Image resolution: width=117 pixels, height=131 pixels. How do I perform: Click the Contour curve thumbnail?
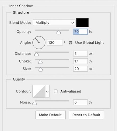click(x=39, y=91)
